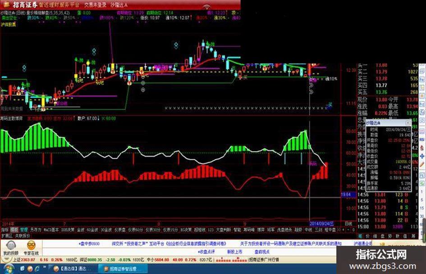The image size is (426, 274).
Task: Open the 新股上市 link
Action: point(234,252)
